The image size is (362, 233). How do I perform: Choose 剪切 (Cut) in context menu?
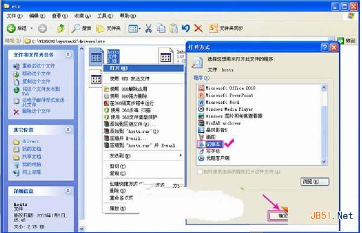click(x=143, y=166)
